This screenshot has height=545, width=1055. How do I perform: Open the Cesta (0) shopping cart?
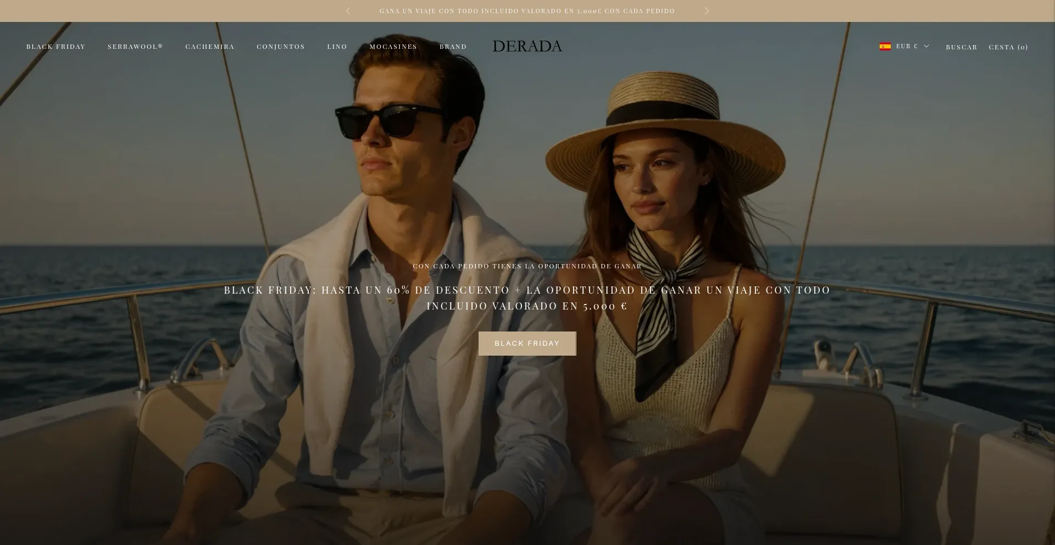tap(1008, 47)
